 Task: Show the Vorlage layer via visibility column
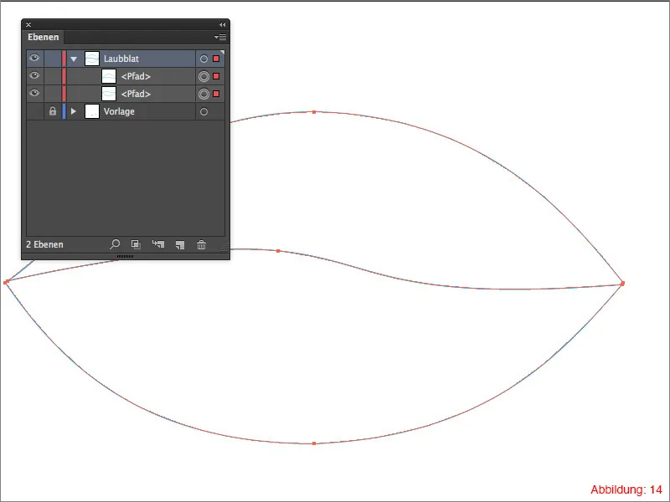tap(34, 111)
